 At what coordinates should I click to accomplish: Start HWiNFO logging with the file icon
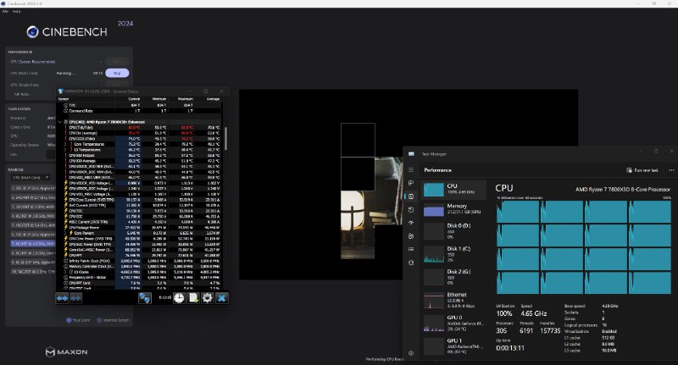(193, 298)
